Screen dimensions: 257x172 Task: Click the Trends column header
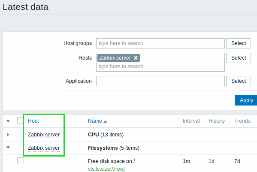coord(242,121)
